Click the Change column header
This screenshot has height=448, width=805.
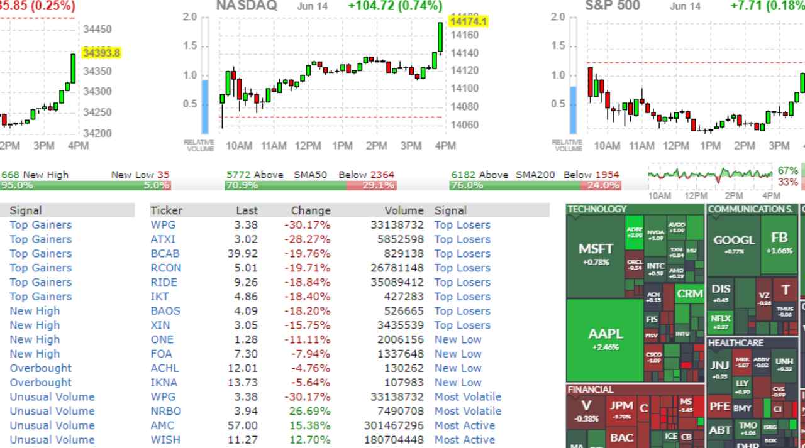(x=311, y=210)
